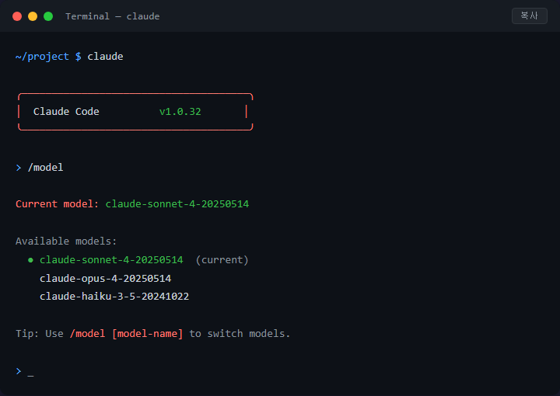Click the 'Claude Code' banner label
560x396 pixels.
coord(66,112)
